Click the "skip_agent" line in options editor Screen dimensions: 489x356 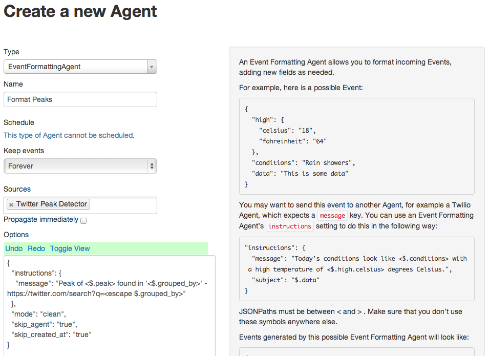44,324
